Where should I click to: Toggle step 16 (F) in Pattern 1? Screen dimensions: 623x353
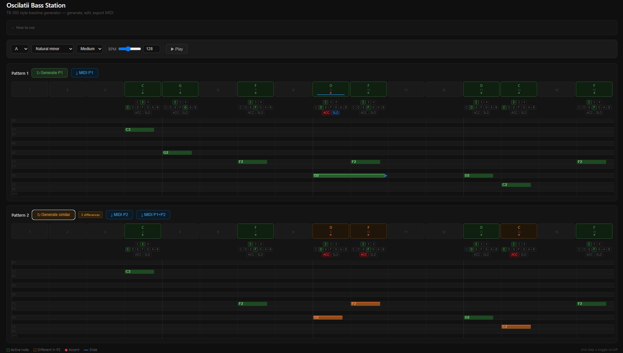pyautogui.click(x=594, y=89)
